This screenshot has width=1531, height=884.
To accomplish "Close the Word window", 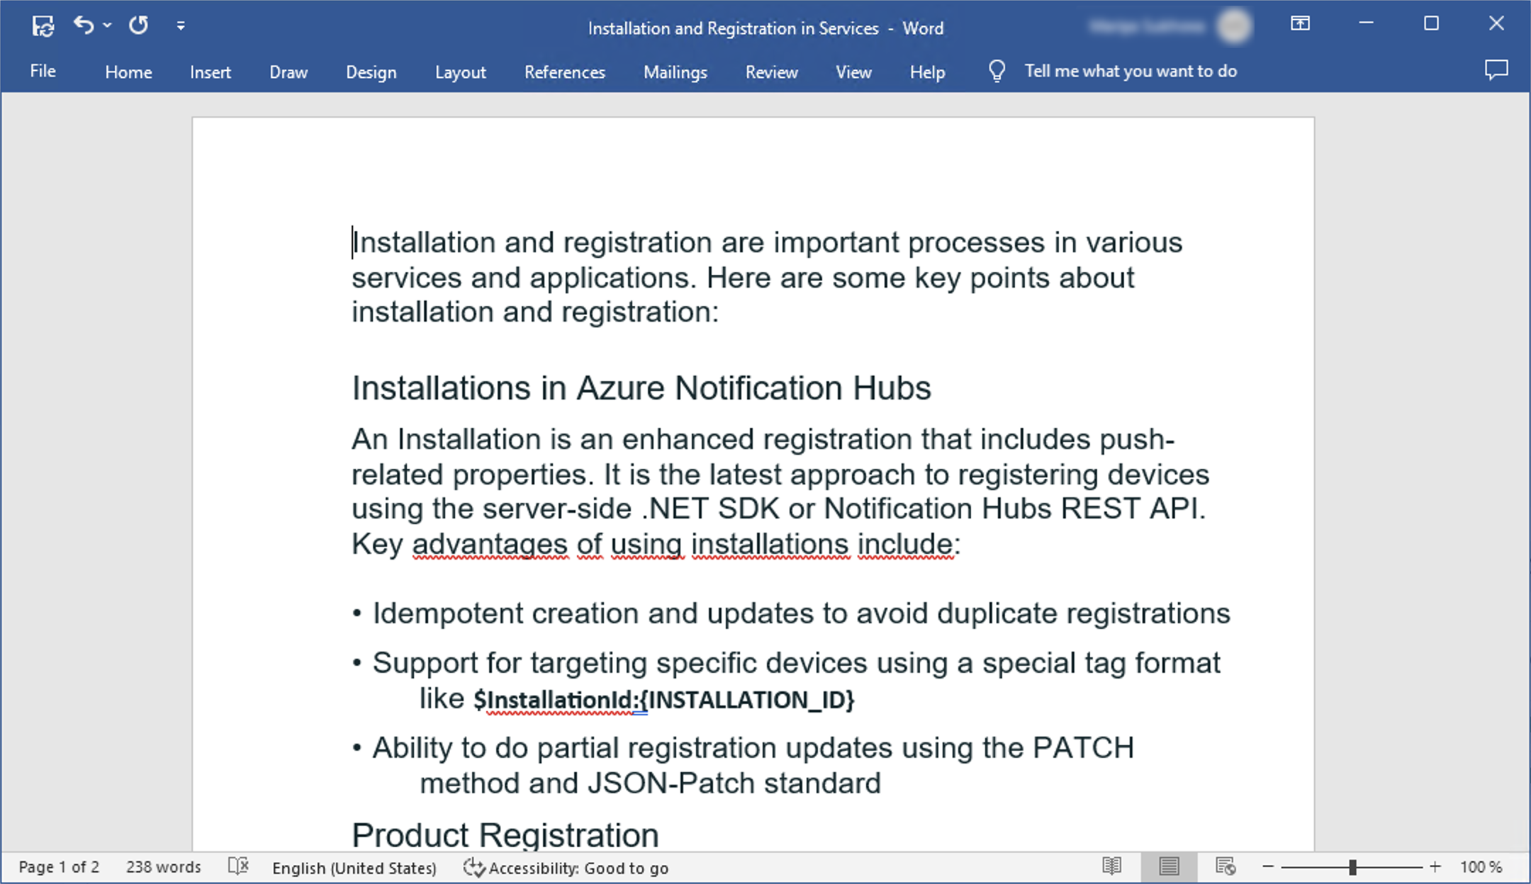I will coord(1496,23).
